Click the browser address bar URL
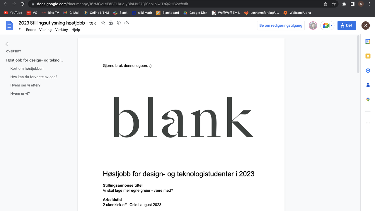Viewport: 375px width, 211px height. [x=112, y=4]
